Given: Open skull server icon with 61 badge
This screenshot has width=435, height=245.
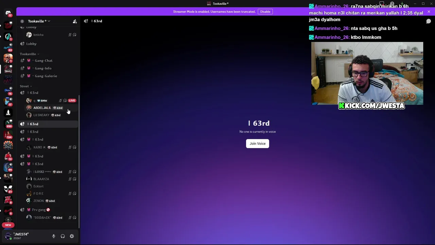Looking at the screenshot, I should pyautogui.click(x=8, y=189).
